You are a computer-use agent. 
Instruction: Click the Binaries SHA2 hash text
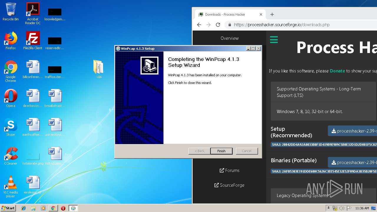click(324, 171)
